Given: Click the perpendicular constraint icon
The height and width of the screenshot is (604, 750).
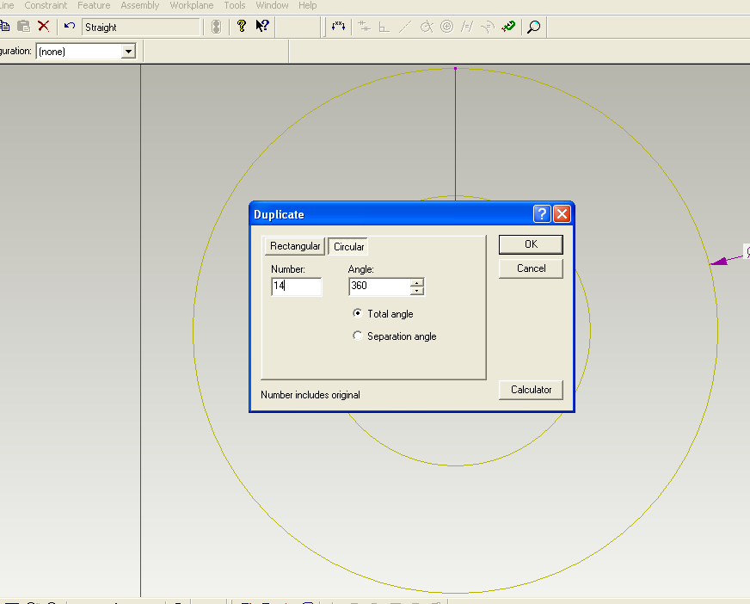Looking at the screenshot, I should (384, 27).
